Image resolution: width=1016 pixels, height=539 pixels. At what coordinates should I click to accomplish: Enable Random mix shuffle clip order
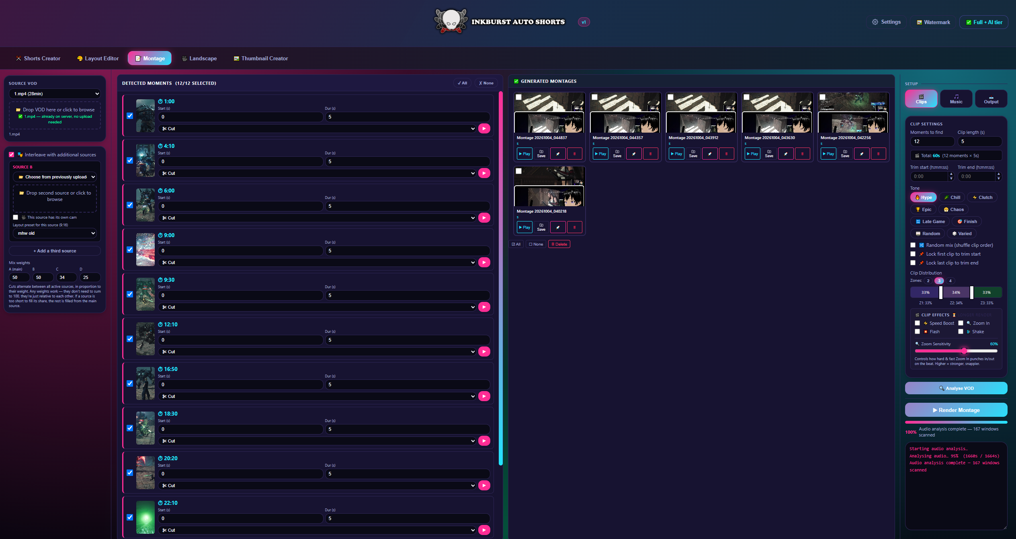click(913, 245)
